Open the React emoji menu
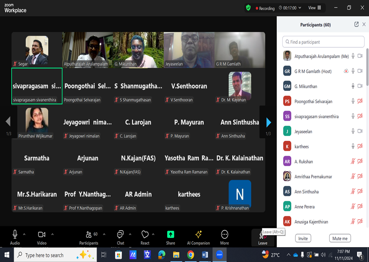Image resolution: width=369 pixels, height=262 pixels. point(145,237)
